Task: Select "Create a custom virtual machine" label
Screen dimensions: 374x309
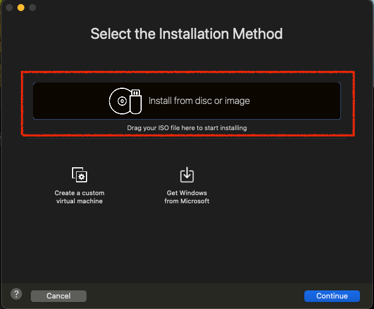Action: click(x=80, y=197)
